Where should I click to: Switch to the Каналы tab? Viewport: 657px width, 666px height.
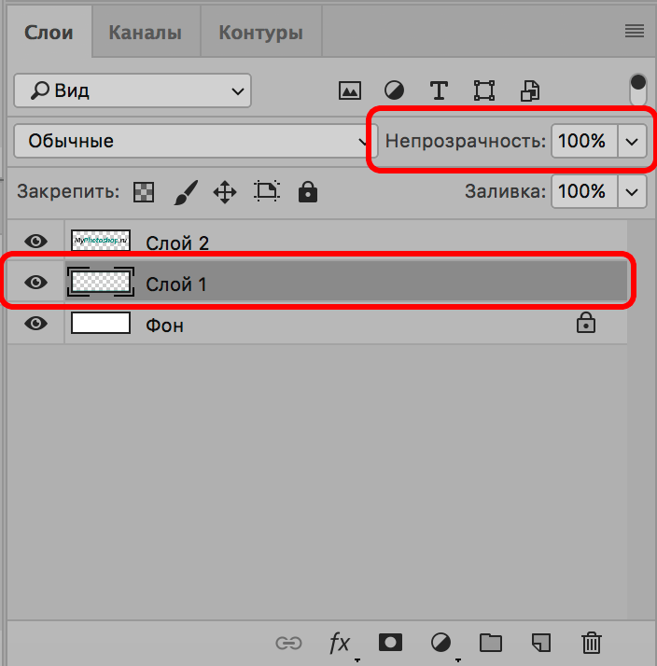[x=145, y=33]
